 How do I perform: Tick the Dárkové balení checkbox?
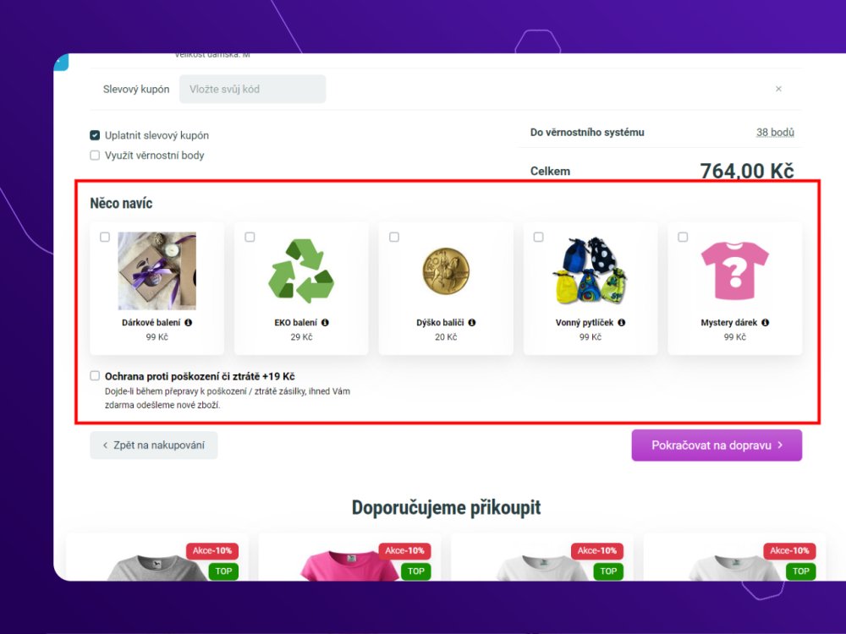(105, 237)
